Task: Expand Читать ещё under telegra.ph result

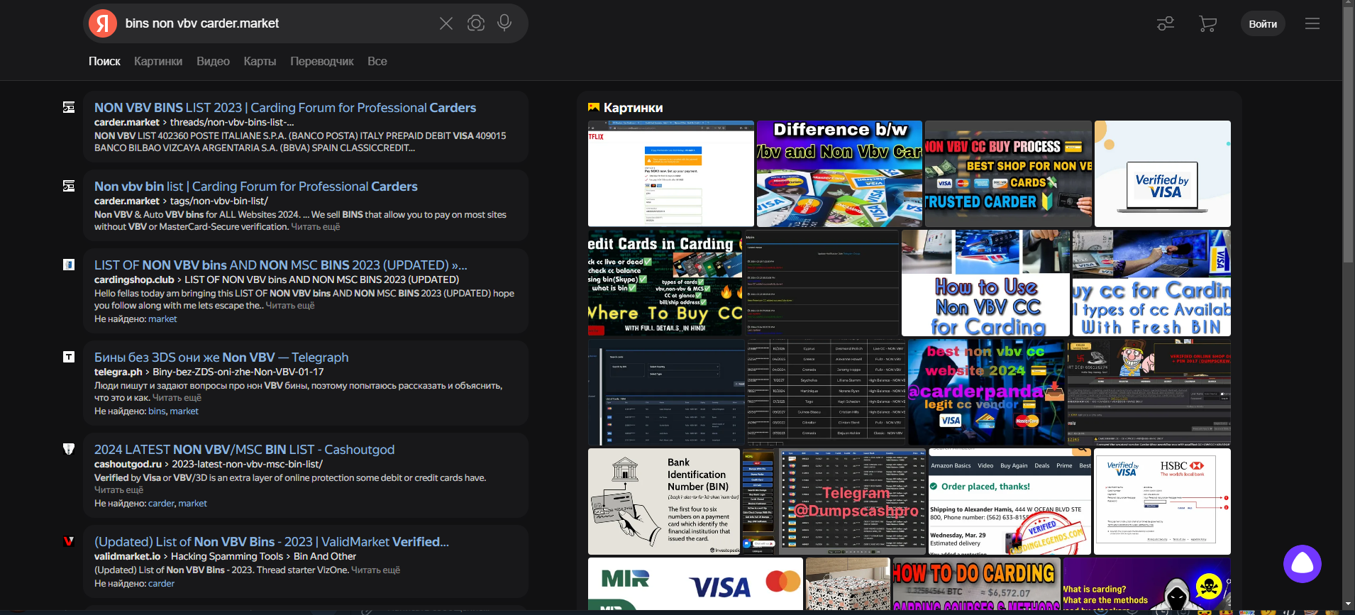Action: coord(177,398)
